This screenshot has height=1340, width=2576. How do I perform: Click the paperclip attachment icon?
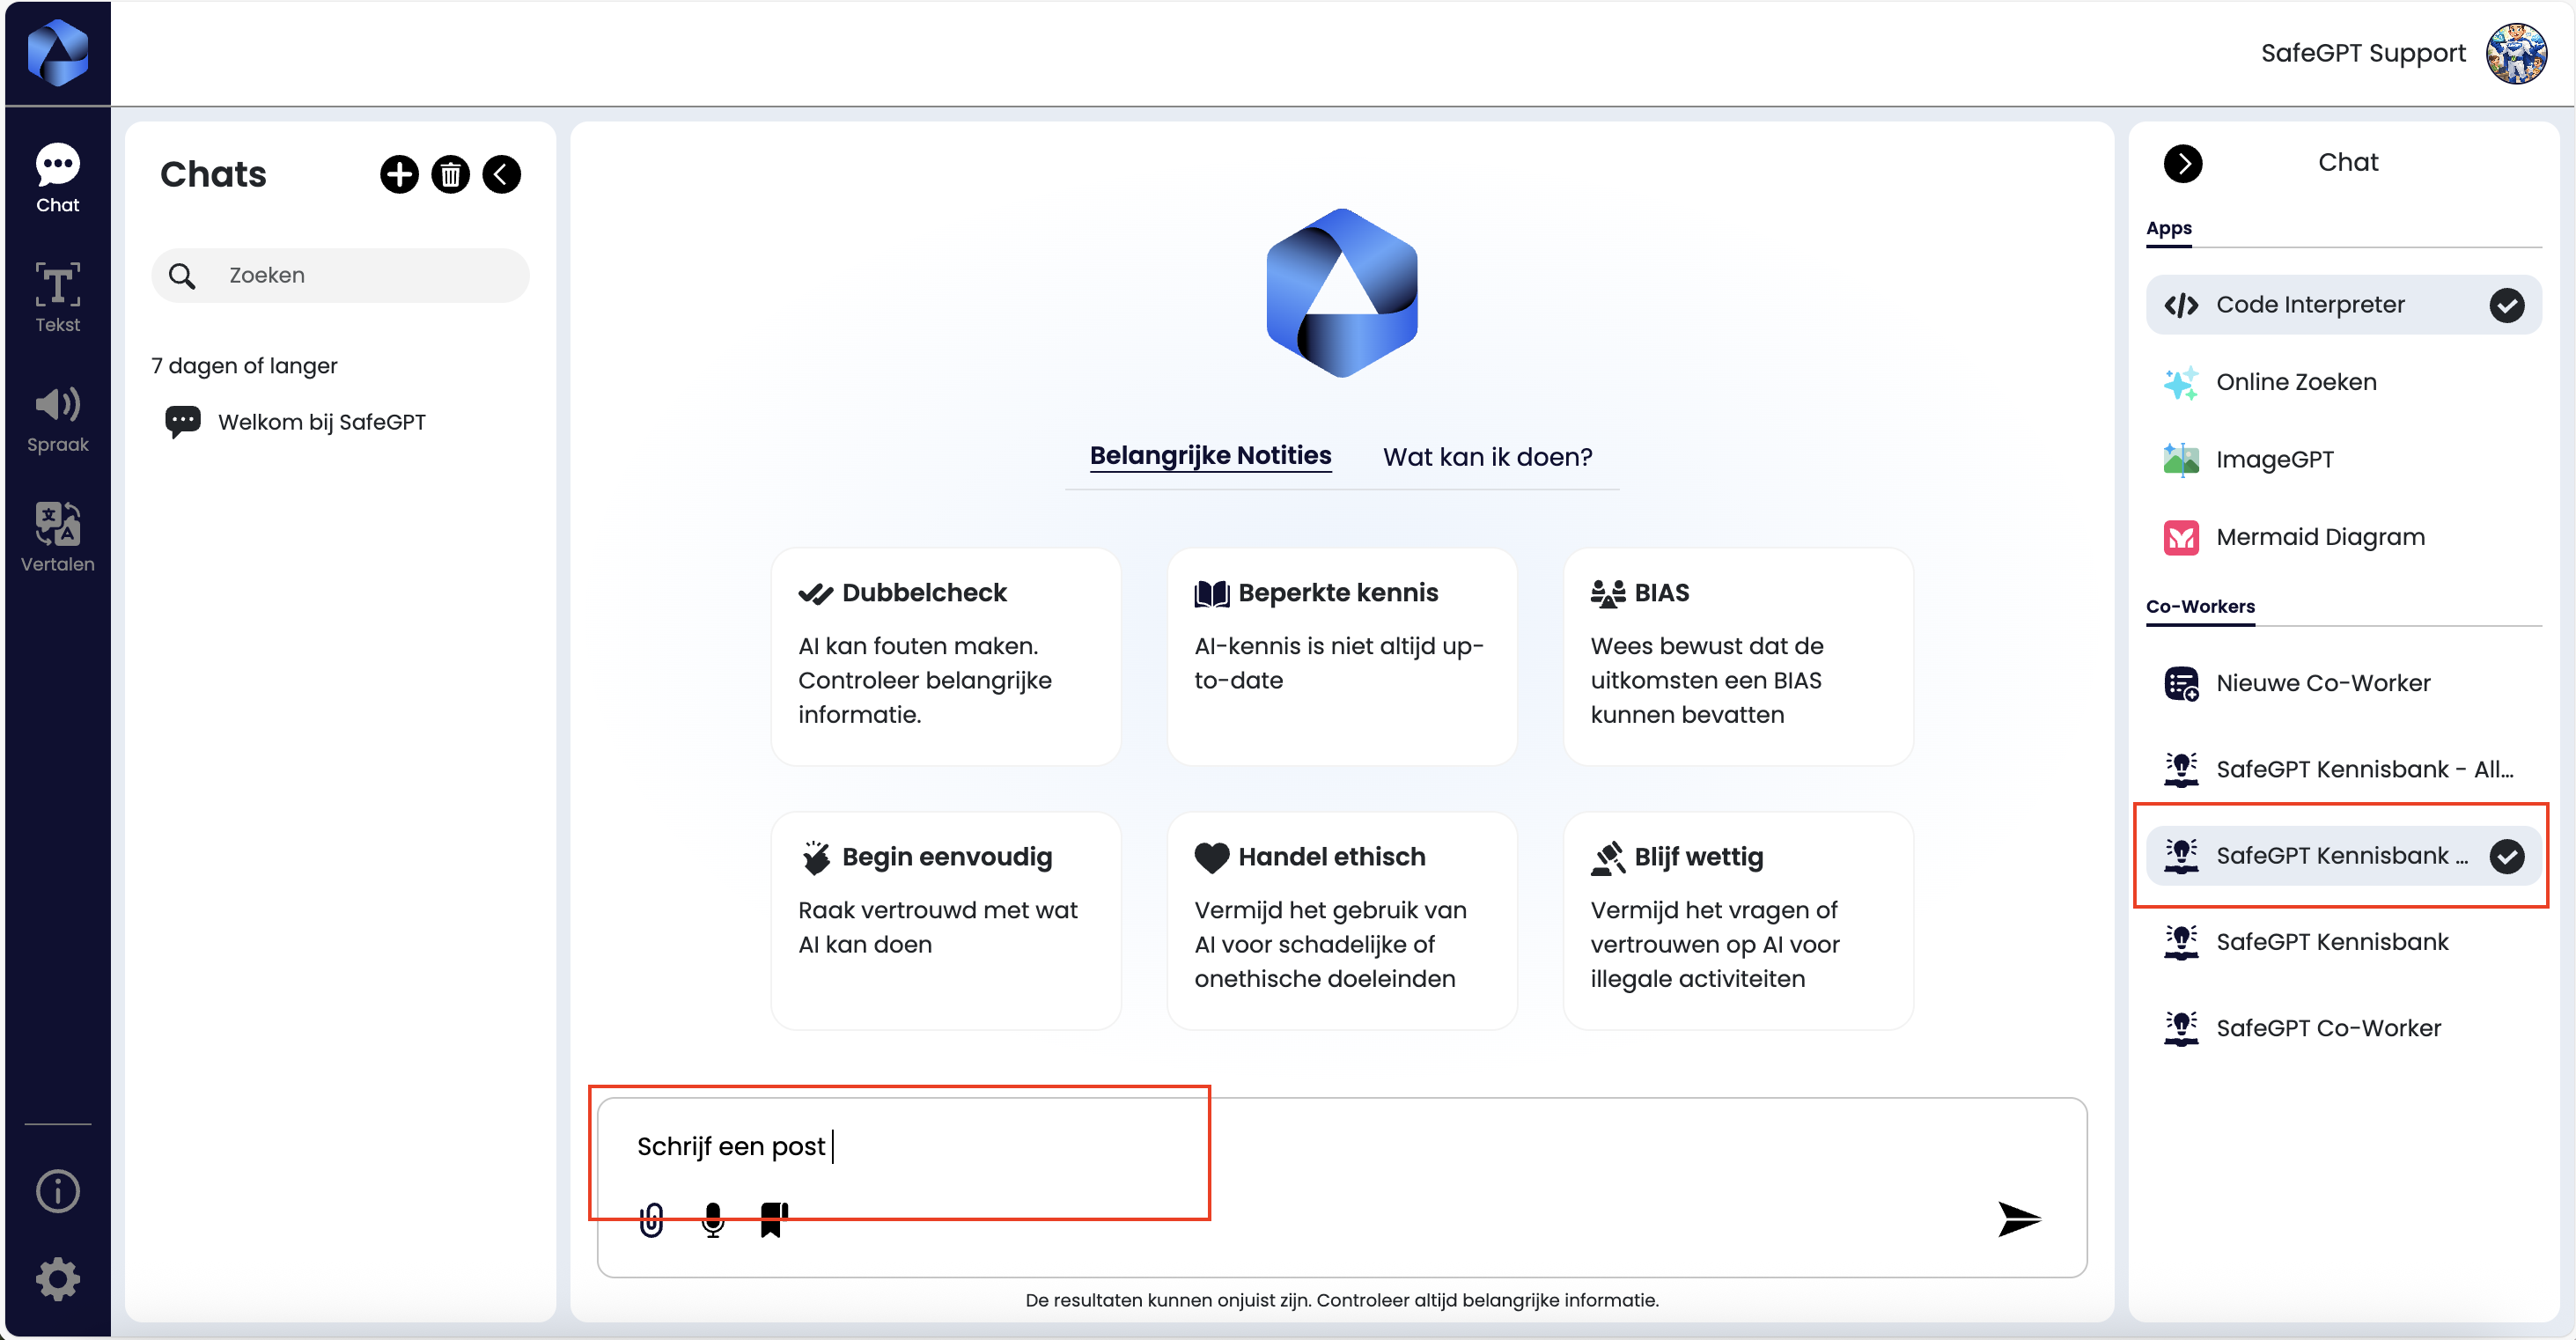[651, 1220]
